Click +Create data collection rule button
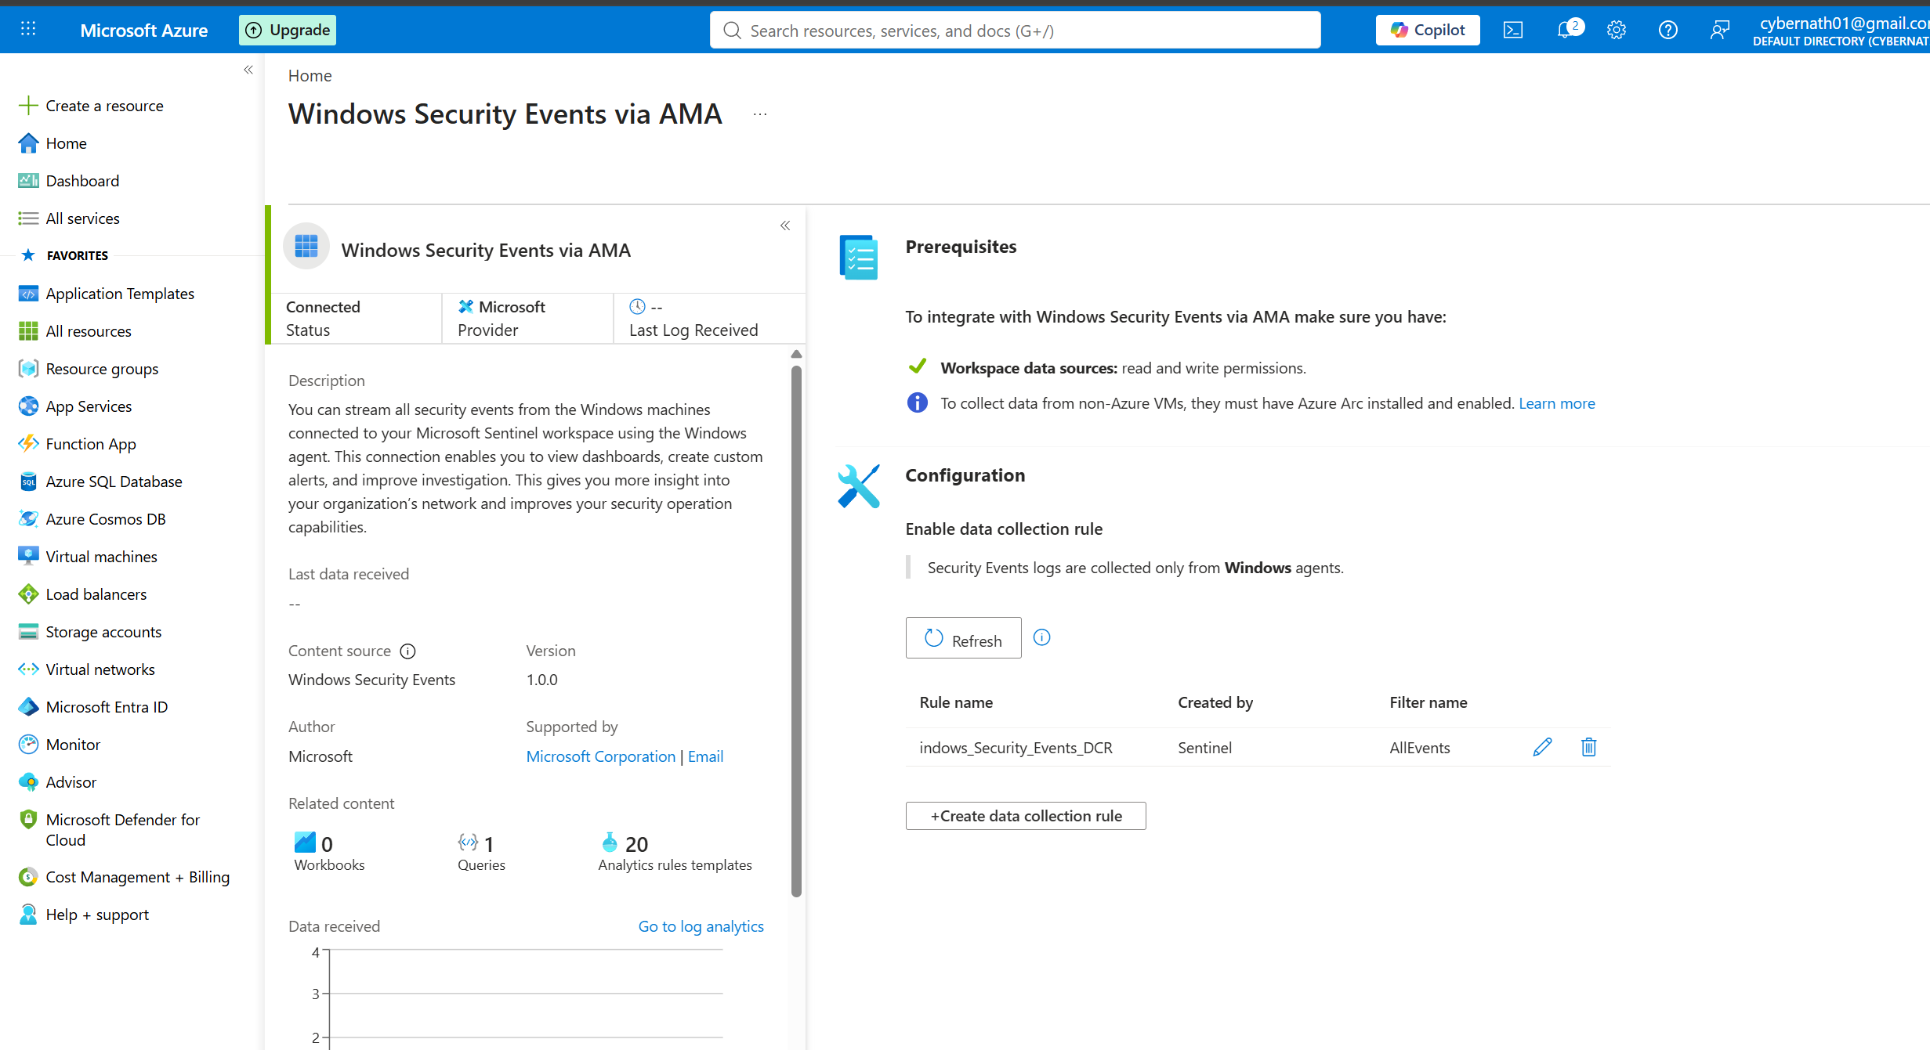This screenshot has height=1050, width=1930. (x=1026, y=815)
